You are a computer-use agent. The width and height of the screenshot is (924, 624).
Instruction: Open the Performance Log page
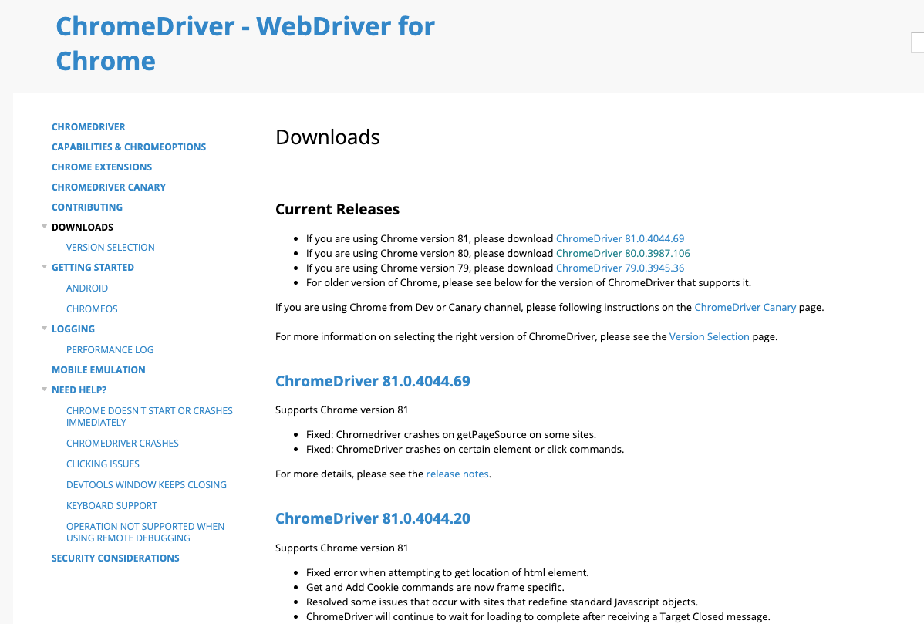[x=110, y=350]
